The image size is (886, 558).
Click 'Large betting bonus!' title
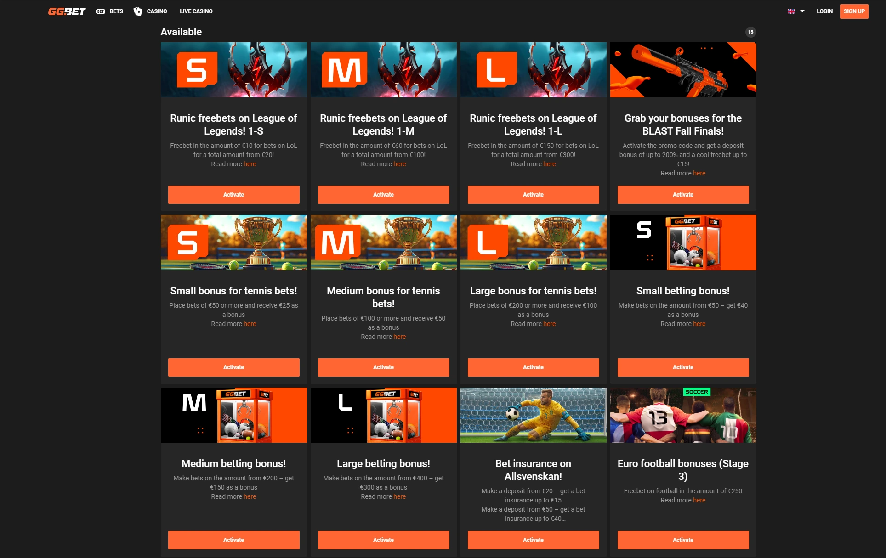pyautogui.click(x=383, y=463)
